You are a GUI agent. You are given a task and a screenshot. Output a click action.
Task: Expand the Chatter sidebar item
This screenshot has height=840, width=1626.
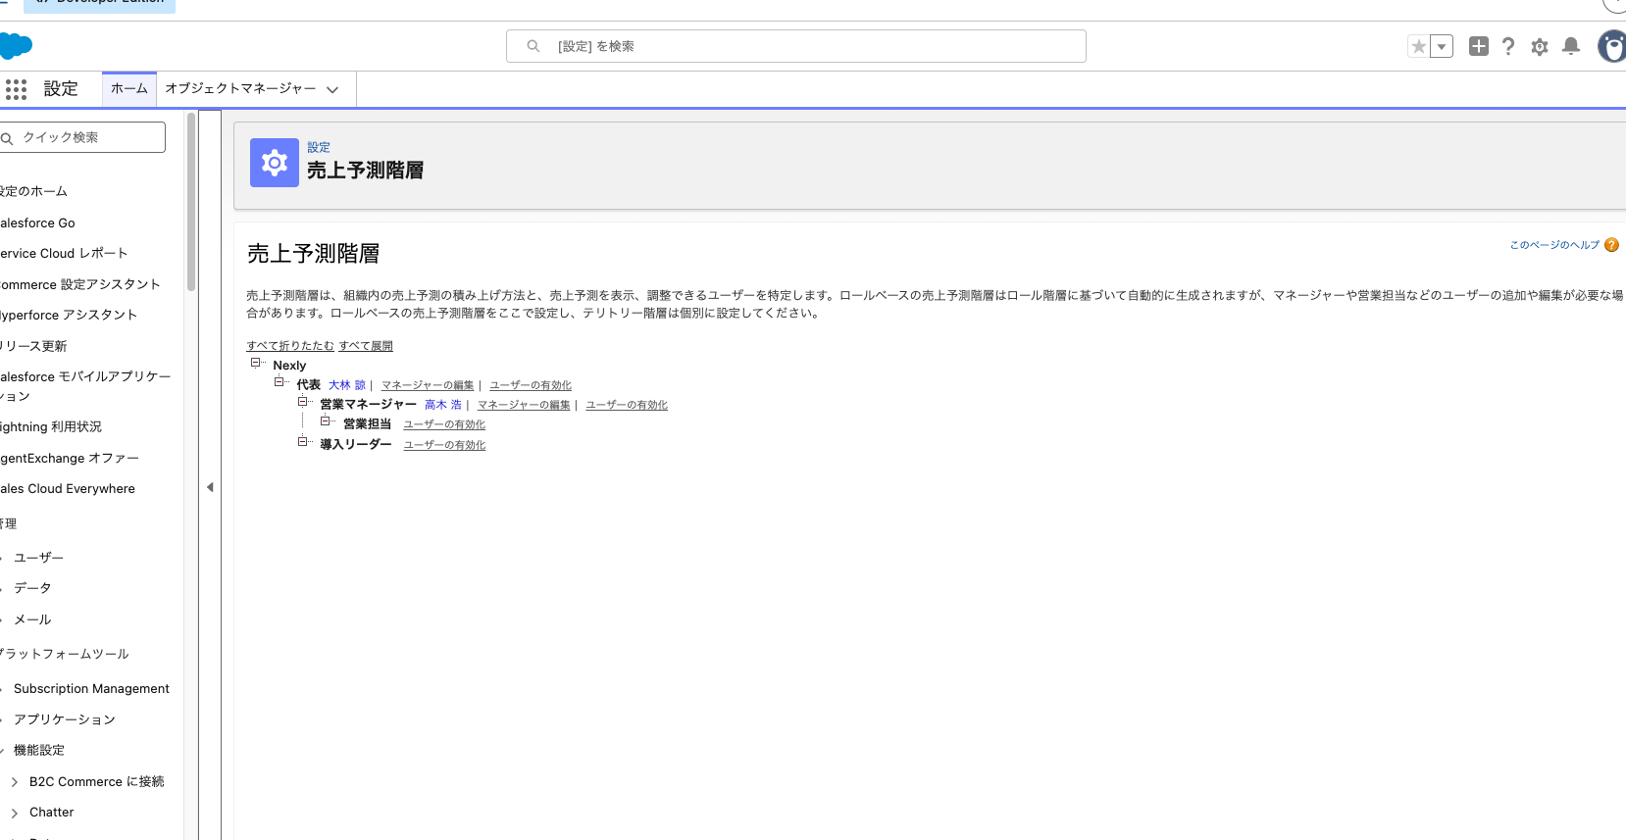(x=15, y=813)
